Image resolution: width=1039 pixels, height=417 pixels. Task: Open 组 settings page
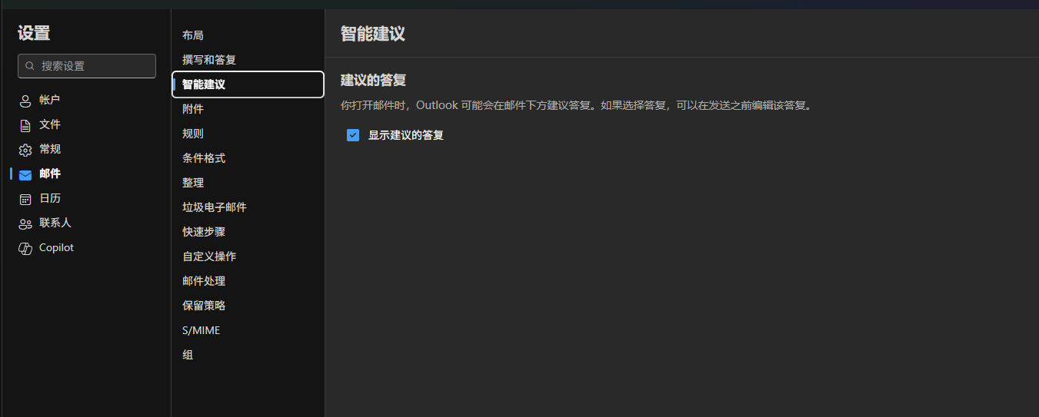coord(248,355)
